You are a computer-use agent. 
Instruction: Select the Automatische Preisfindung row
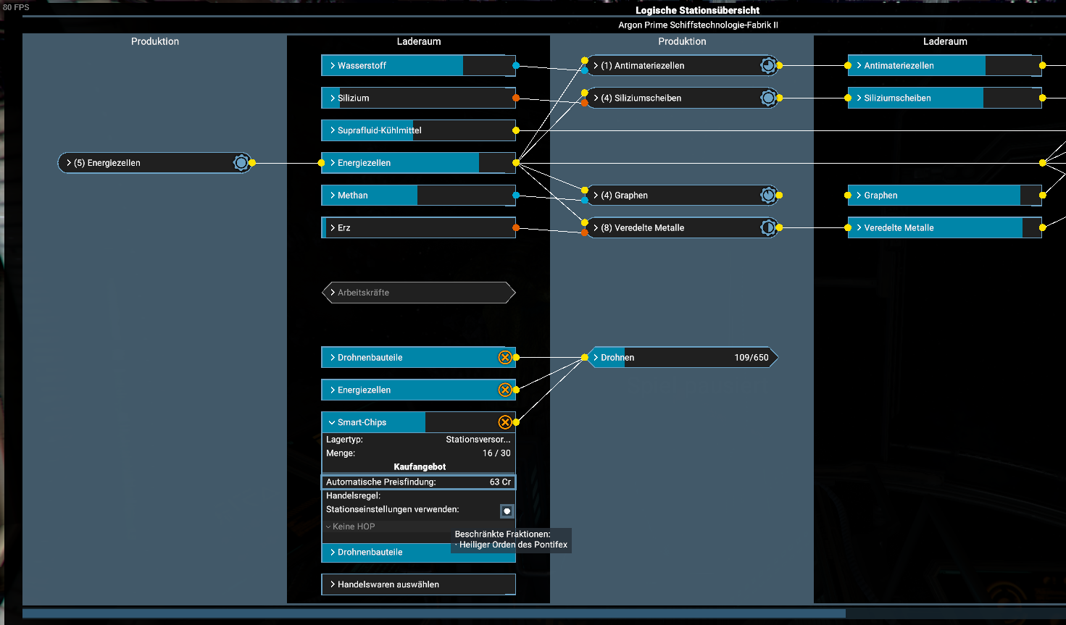coord(418,482)
